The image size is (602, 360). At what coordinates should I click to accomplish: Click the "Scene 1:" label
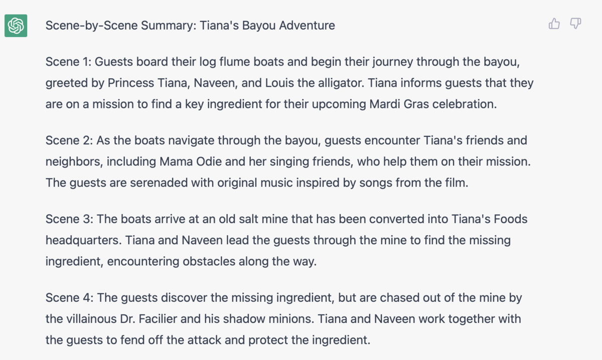point(68,62)
